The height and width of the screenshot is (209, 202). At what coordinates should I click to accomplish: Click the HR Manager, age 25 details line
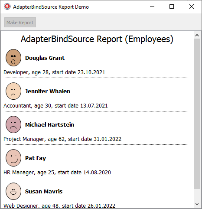(x=57, y=173)
